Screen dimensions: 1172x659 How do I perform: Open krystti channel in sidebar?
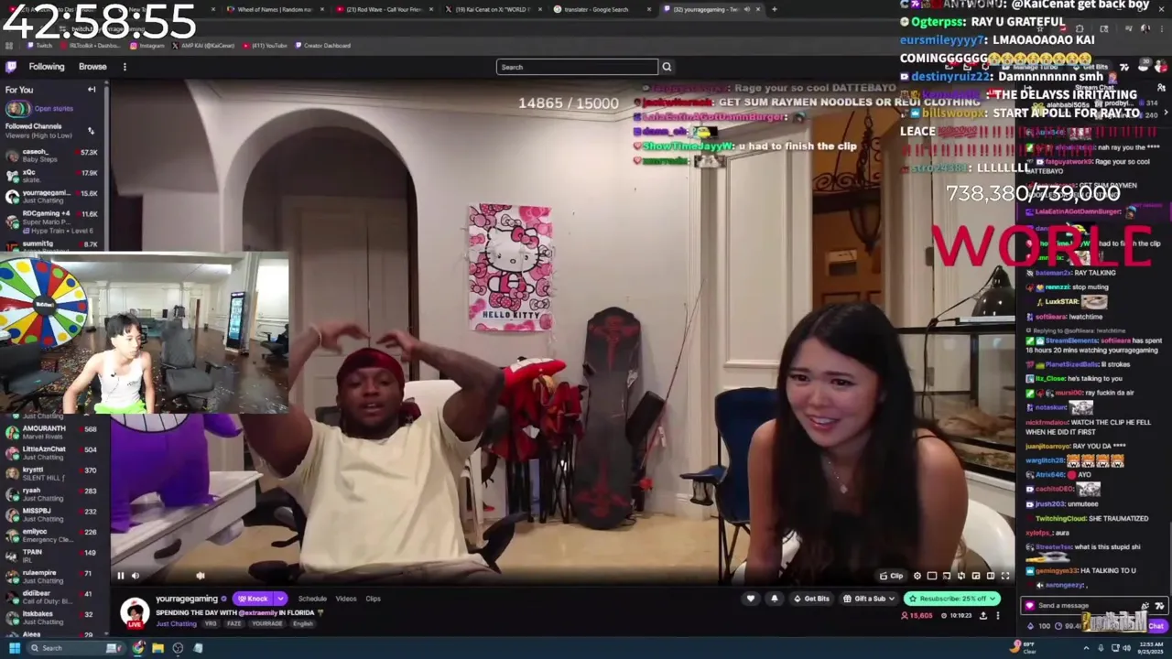click(x=51, y=473)
